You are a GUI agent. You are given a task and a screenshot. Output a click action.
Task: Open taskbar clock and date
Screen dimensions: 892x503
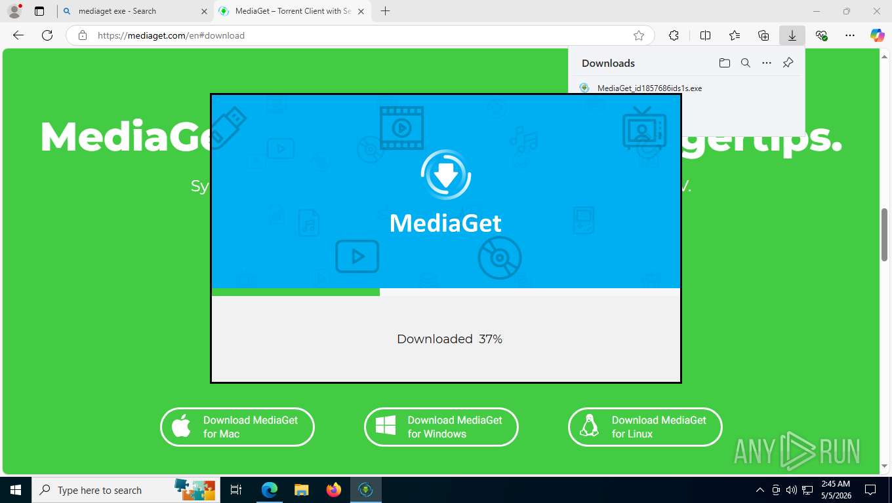pyautogui.click(x=836, y=490)
